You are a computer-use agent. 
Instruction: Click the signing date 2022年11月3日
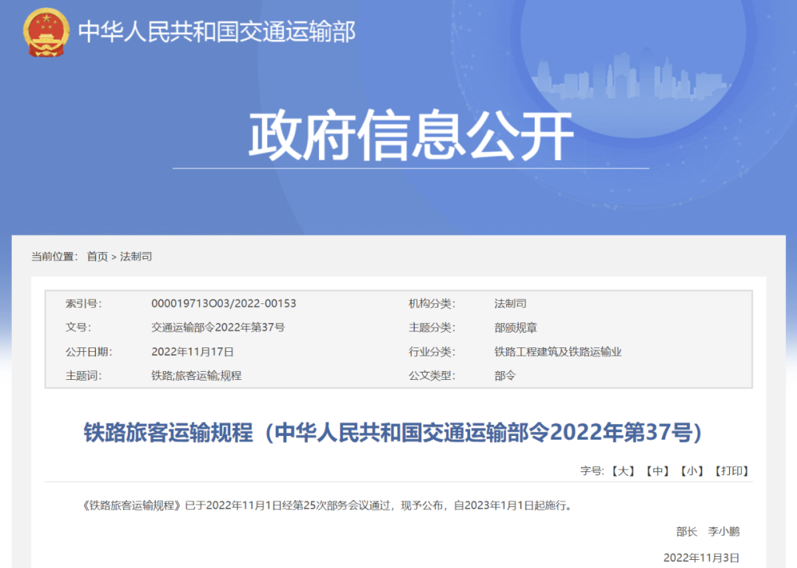click(702, 558)
